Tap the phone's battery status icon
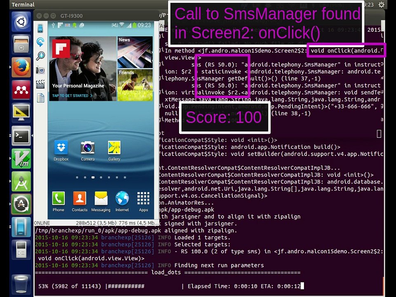Viewport: 396px width, 297px height. pyautogui.click(x=134, y=25)
